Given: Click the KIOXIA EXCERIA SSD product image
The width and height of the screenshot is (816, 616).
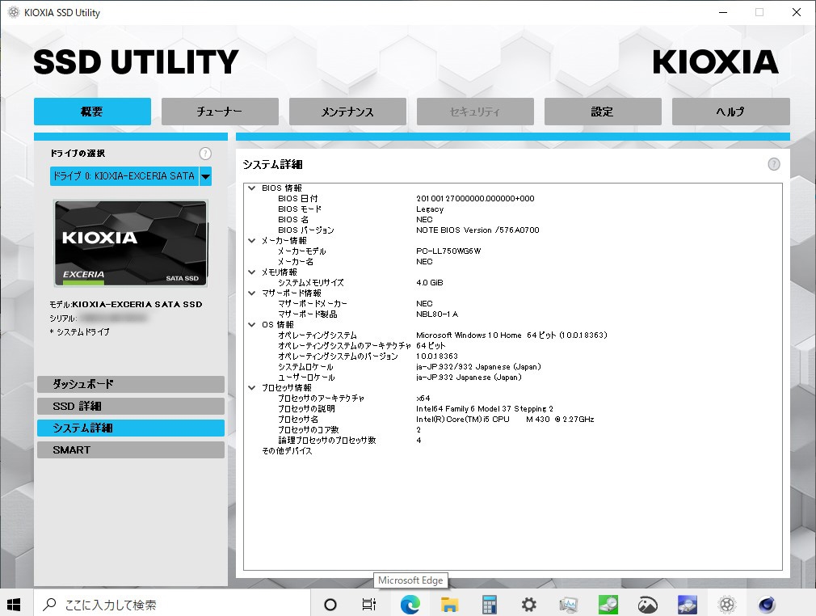Looking at the screenshot, I should point(131,243).
